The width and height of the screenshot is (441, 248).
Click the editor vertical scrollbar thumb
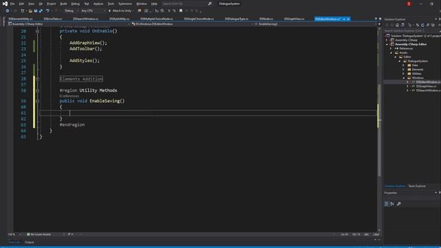[x=379, y=130]
